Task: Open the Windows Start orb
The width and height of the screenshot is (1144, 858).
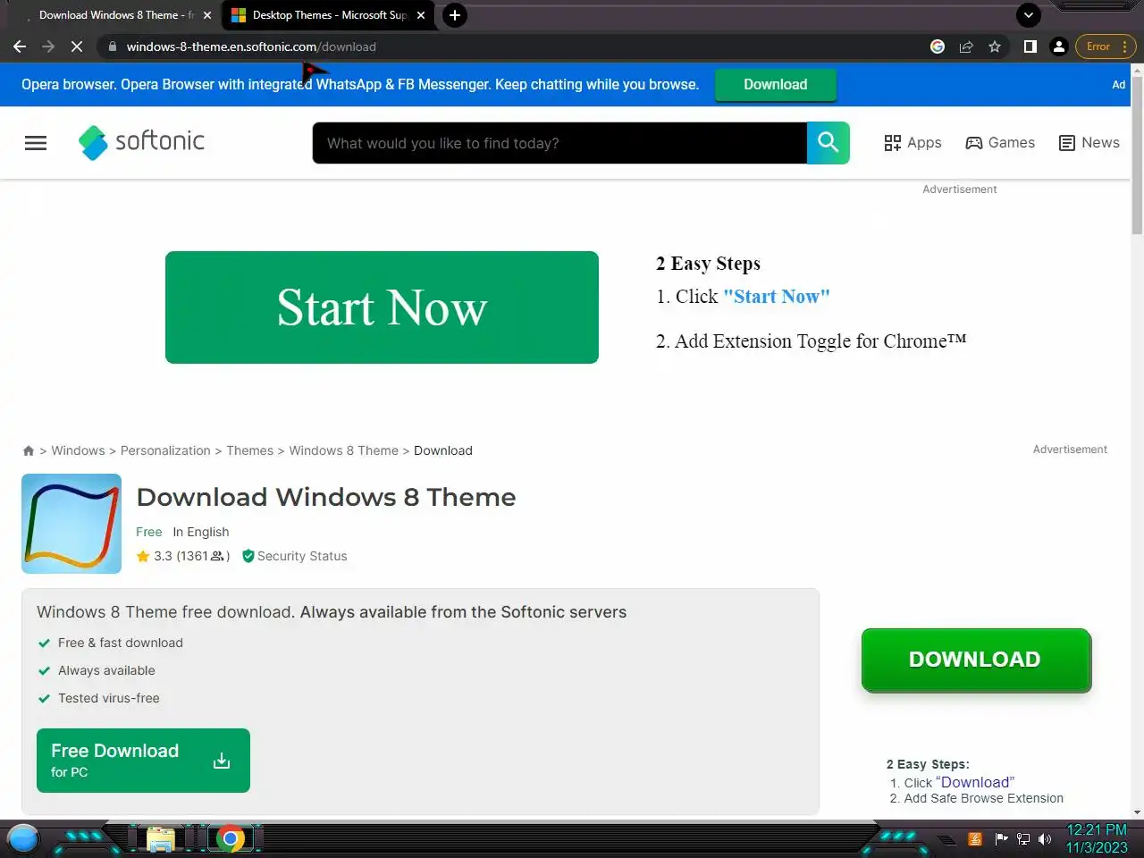Action: click(23, 838)
